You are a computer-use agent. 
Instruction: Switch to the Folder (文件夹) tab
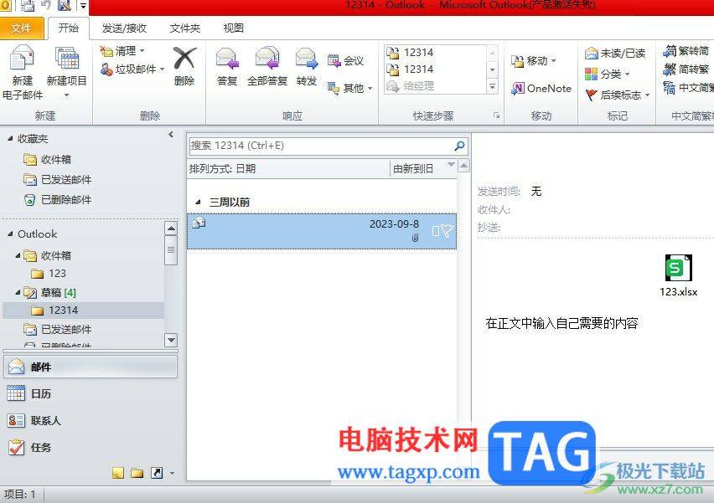[x=185, y=28]
